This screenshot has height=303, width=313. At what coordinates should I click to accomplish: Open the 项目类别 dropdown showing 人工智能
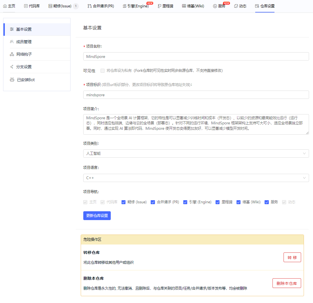[x=196, y=154]
